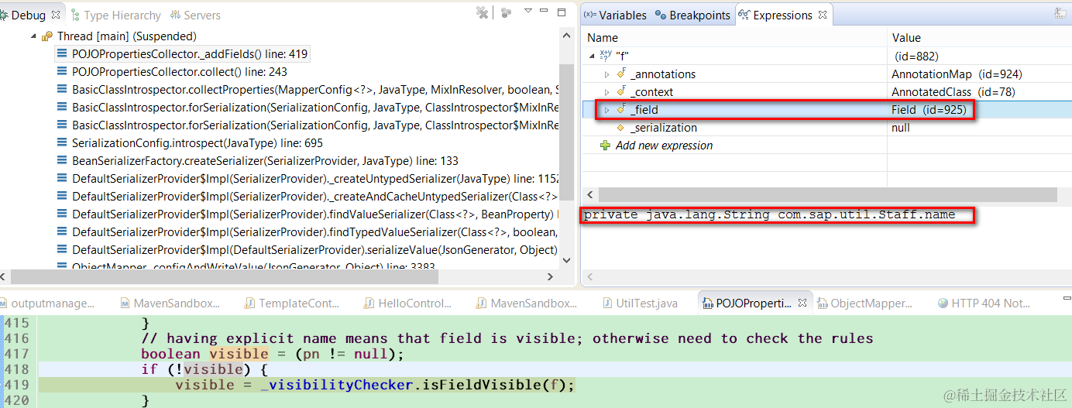Click the field icon beside _annotations
The width and height of the screenshot is (1072, 408).
click(x=621, y=74)
